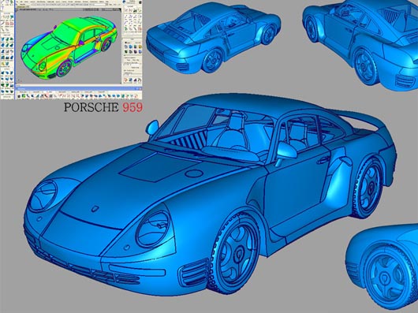Viewport: 418px width, 313px height.
Task: Select the yellow analysis icon in left sidebar
Action: [x=3, y=63]
